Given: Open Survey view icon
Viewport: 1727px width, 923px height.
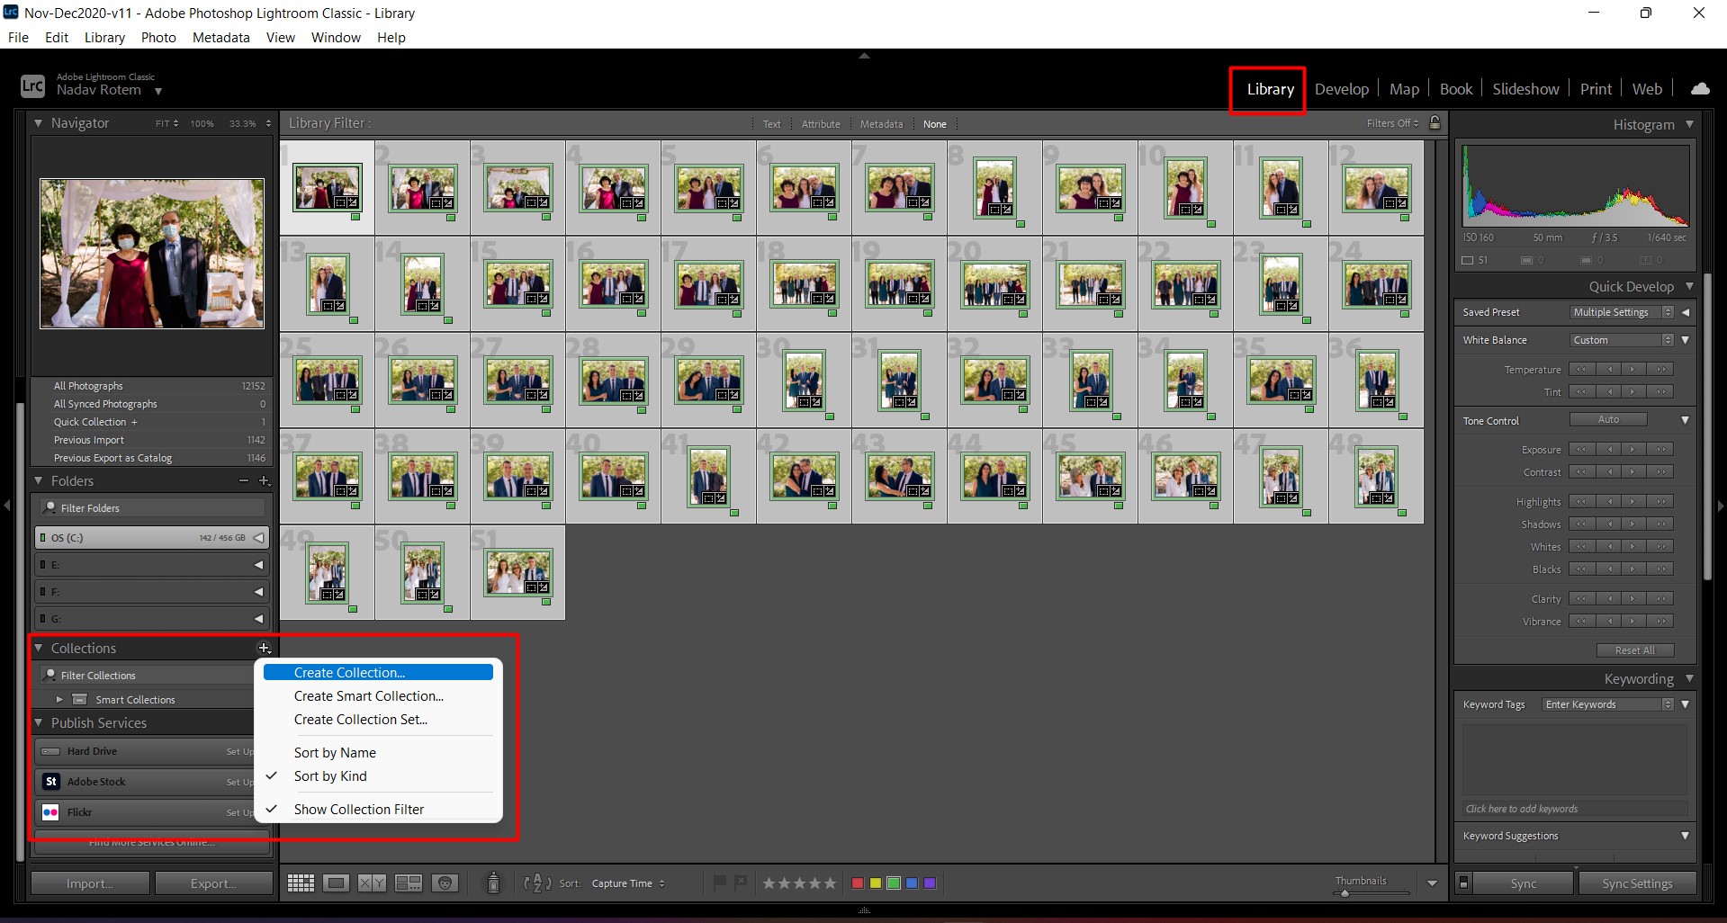Looking at the screenshot, I should 409,883.
